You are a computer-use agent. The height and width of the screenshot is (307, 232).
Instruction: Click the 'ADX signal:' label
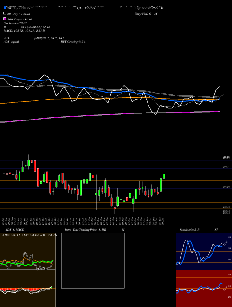point(12,42)
